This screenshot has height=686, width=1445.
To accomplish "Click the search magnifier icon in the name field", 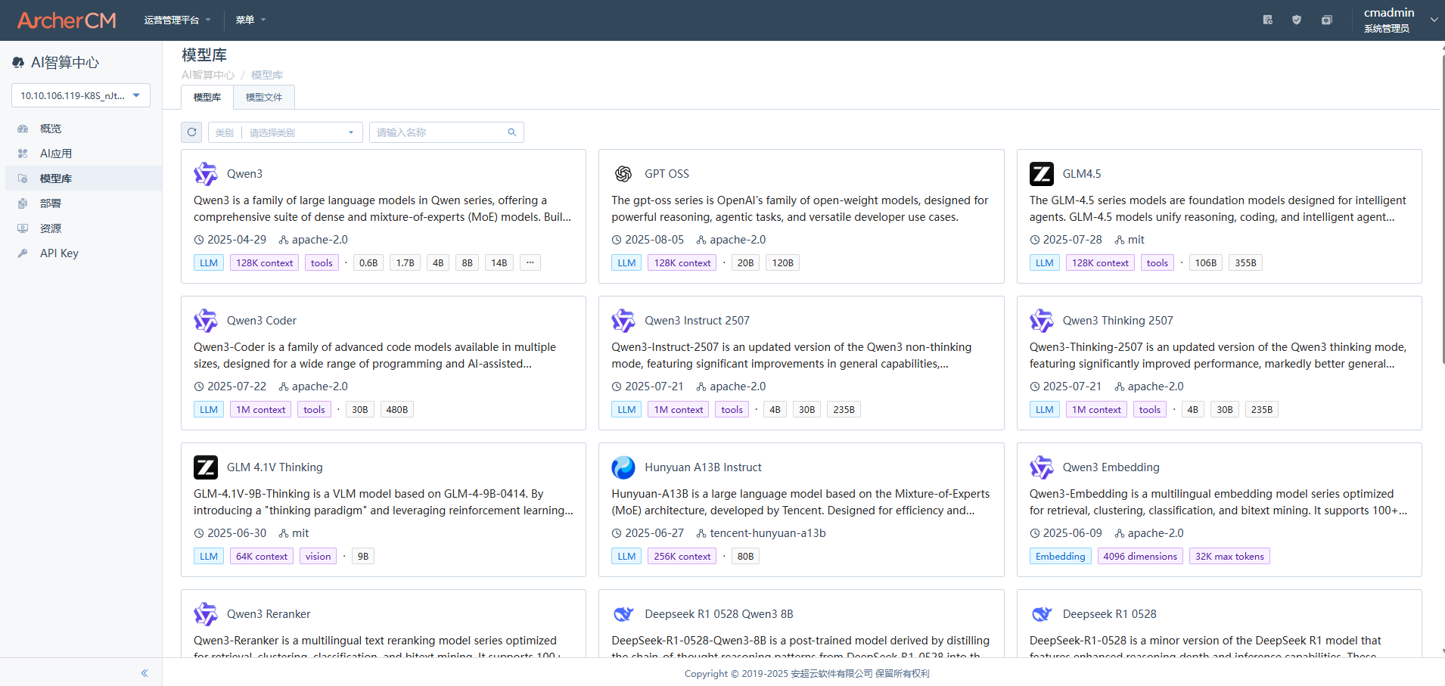I will click(512, 132).
